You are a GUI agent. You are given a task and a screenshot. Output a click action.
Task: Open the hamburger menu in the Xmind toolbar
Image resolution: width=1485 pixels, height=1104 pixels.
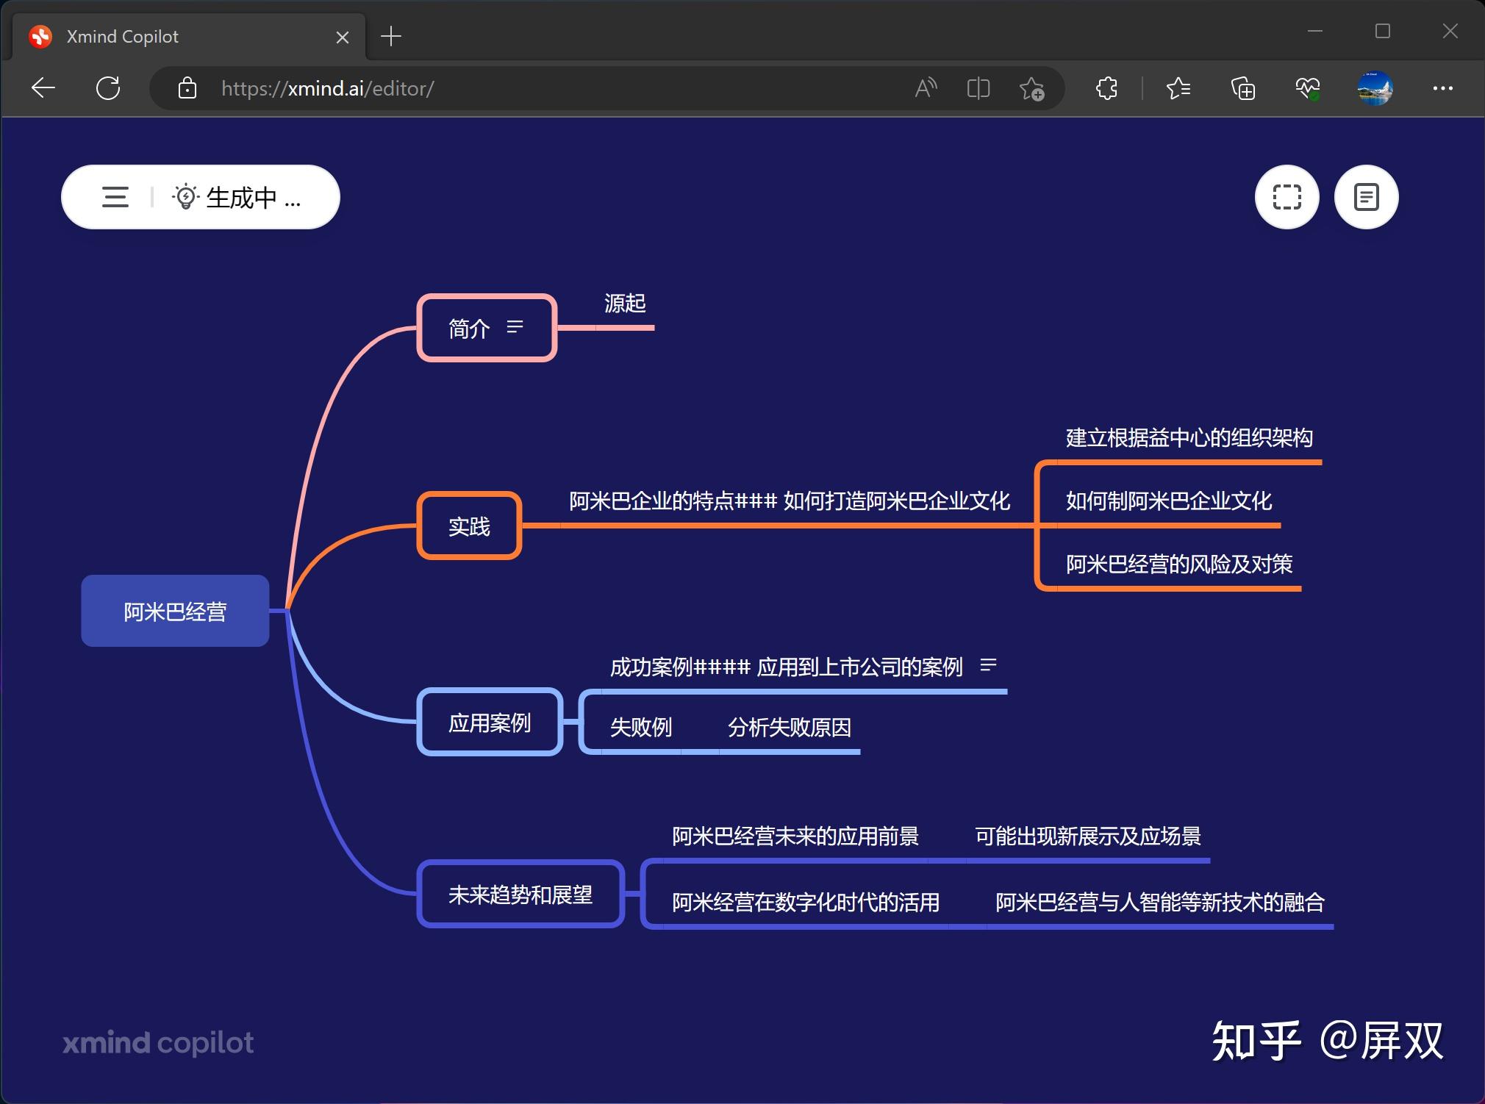(114, 196)
